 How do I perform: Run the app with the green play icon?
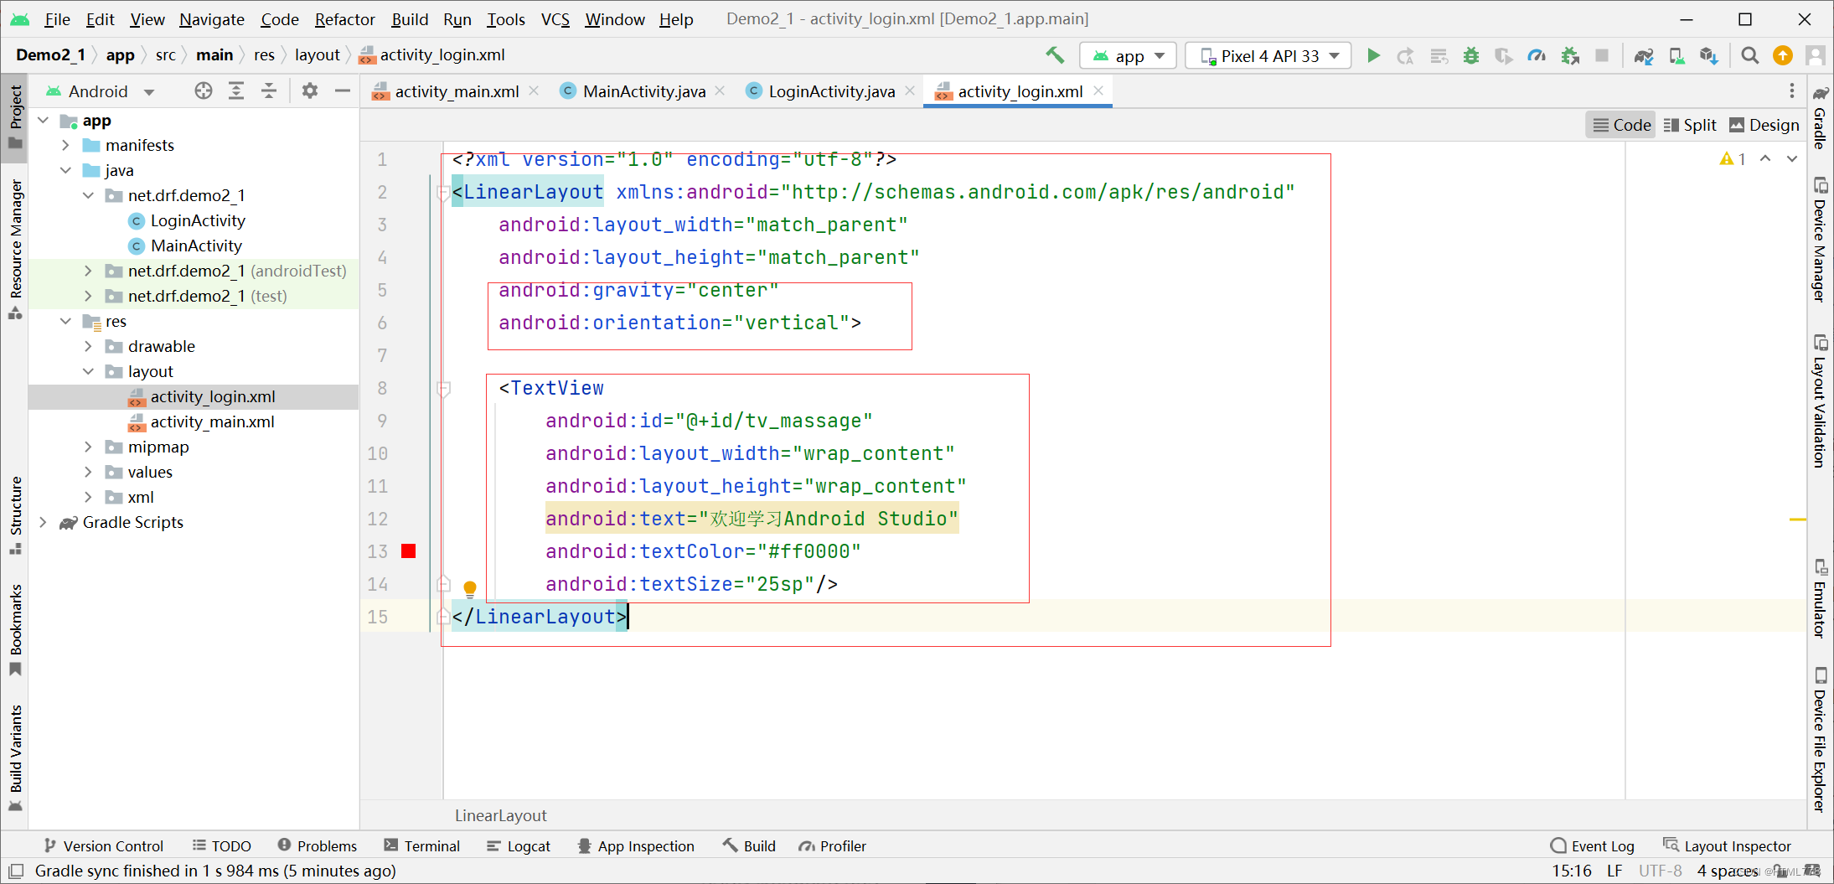click(1373, 55)
